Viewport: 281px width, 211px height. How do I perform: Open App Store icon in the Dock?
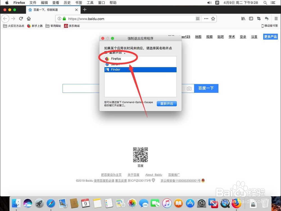pos(190,203)
